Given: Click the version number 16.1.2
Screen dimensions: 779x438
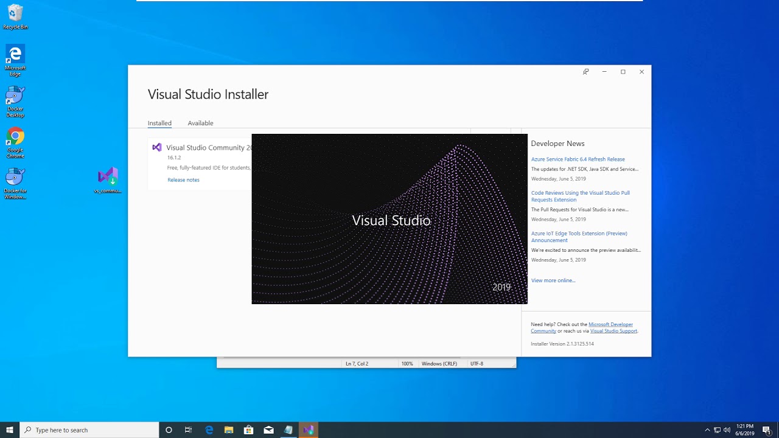Looking at the screenshot, I should coord(174,158).
